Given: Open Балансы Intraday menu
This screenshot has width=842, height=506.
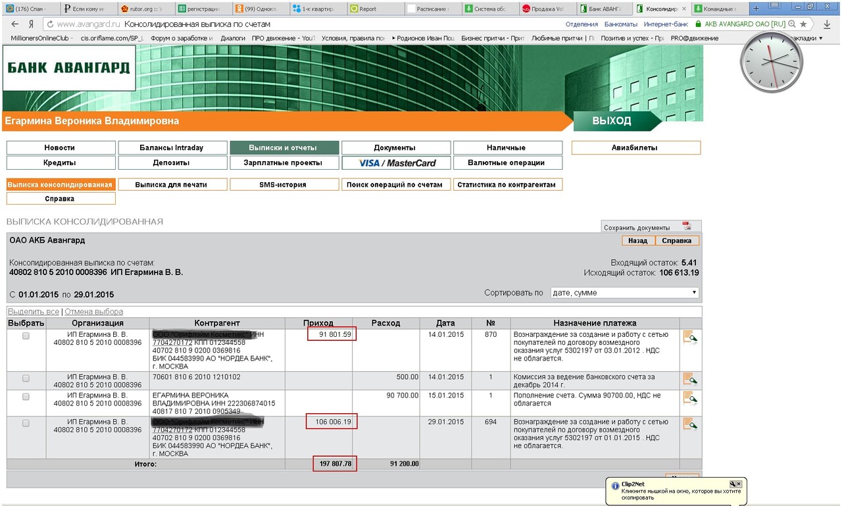Looking at the screenshot, I should coord(172,147).
